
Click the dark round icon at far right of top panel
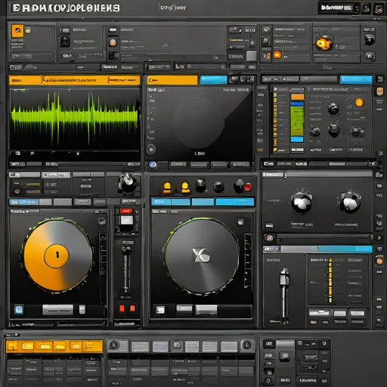[370, 40]
